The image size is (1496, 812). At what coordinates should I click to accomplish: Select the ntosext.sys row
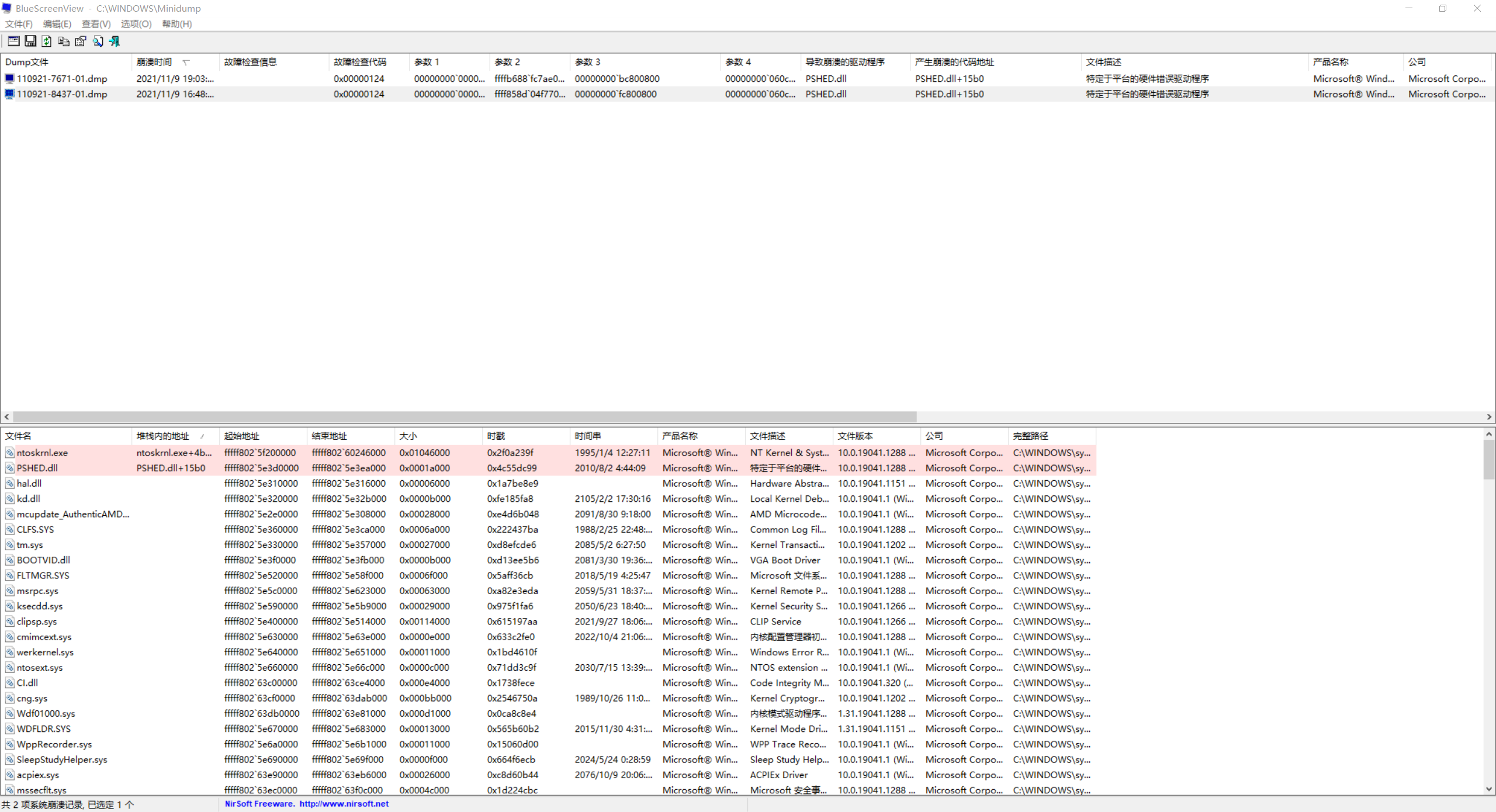(x=548, y=668)
